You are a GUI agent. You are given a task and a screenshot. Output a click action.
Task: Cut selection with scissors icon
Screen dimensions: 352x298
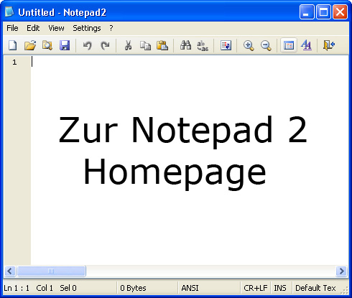point(128,45)
